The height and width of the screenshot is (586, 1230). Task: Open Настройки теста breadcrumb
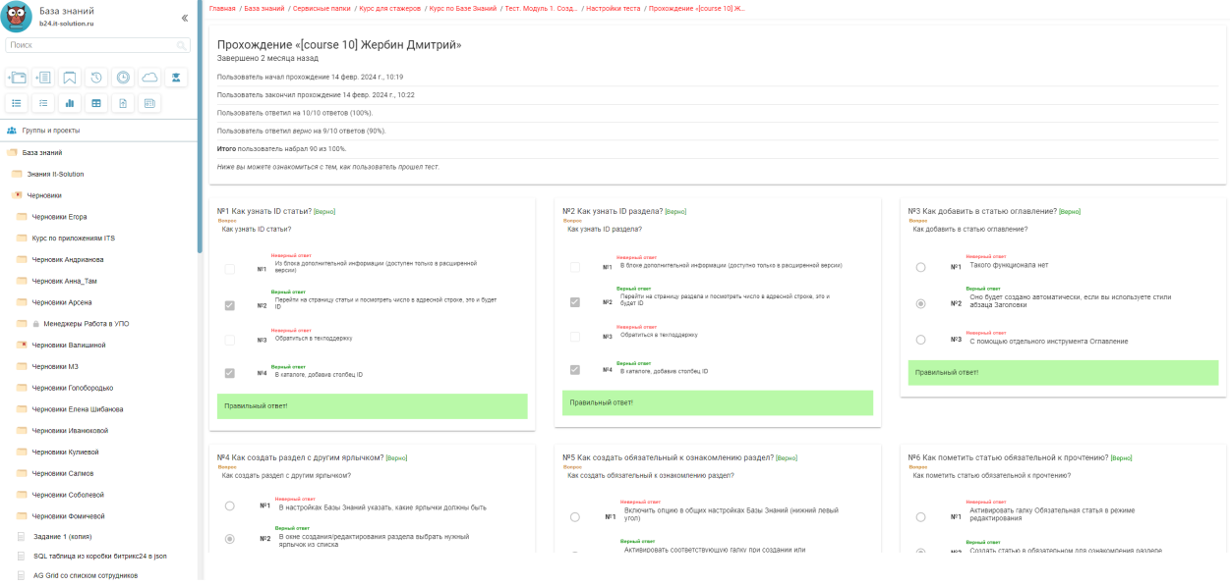coord(614,8)
